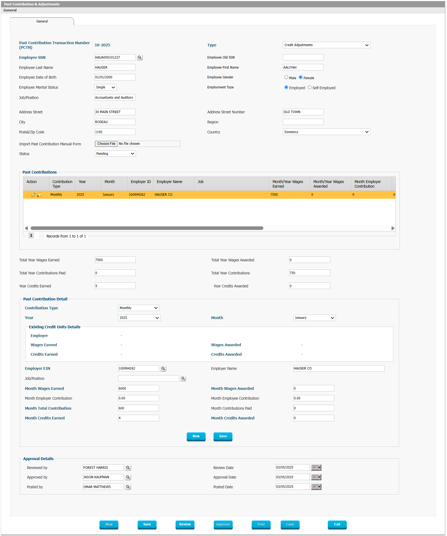Image resolution: width=447 pixels, height=536 pixels.
Task: Click the edit icon in January contribution row
Action: 33,195
